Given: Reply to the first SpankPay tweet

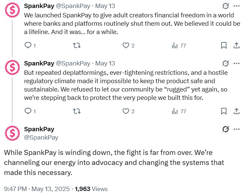Looking at the screenshot, I should point(28,45).
